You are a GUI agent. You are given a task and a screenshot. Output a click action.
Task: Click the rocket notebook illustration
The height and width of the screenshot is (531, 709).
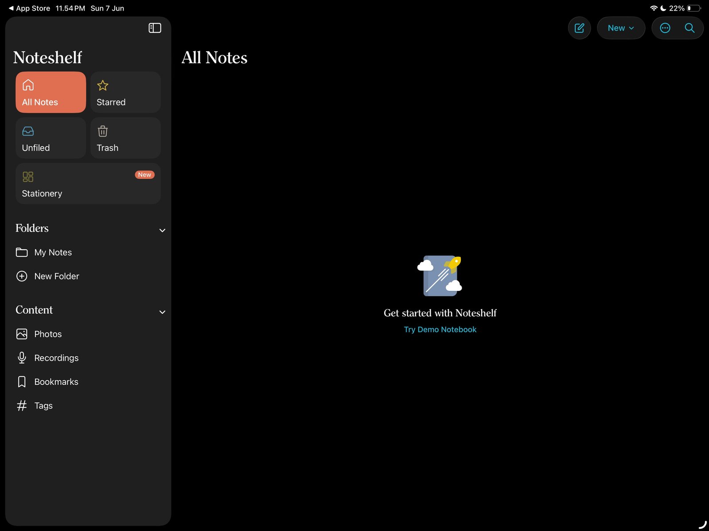tap(440, 275)
